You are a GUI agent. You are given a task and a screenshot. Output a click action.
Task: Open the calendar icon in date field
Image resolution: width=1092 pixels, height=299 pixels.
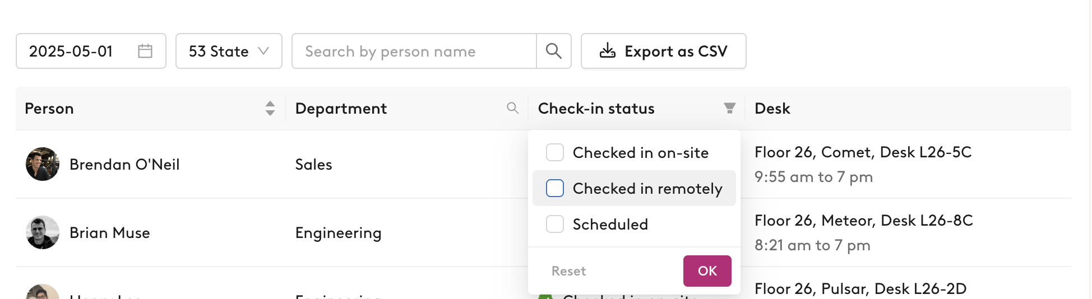[145, 51]
